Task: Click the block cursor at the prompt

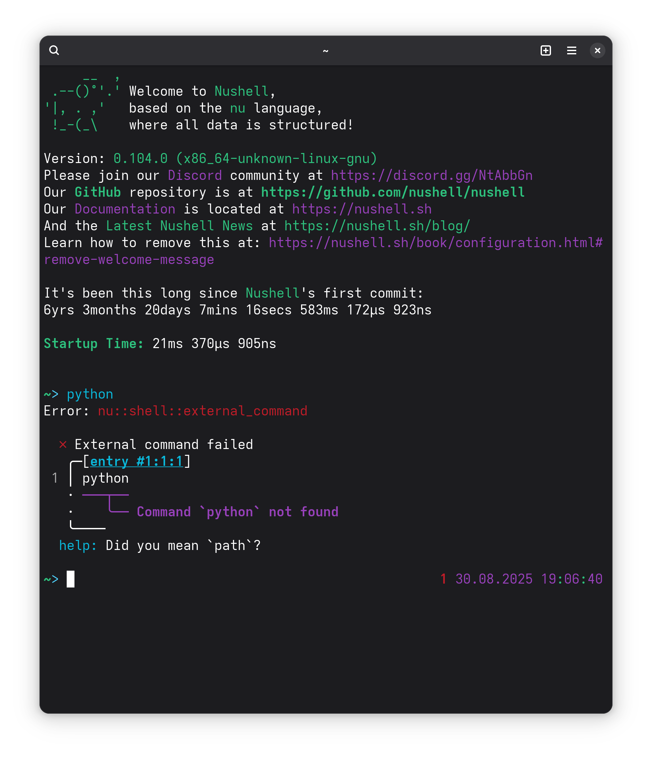Action: 71,579
